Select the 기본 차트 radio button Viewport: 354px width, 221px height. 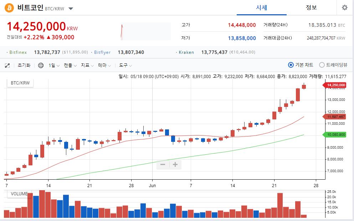[291, 65]
